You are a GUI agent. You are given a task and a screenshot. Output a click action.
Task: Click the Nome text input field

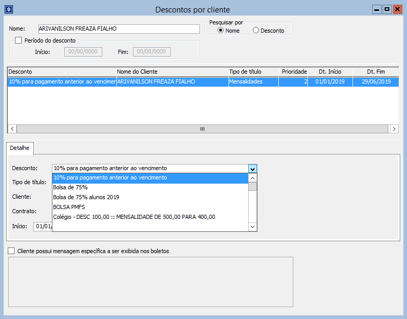click(x=118, y=29)
